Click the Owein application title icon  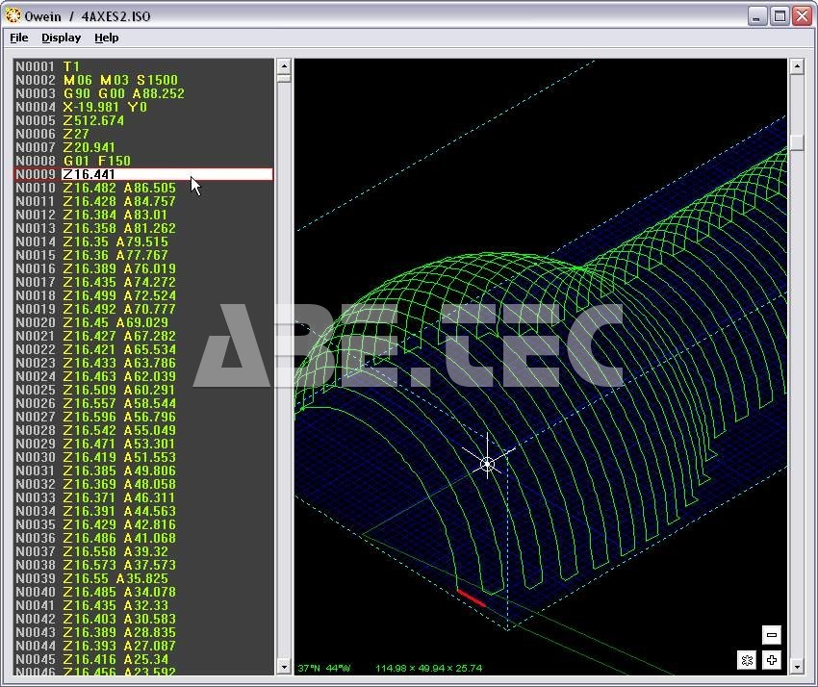point(13,15)
